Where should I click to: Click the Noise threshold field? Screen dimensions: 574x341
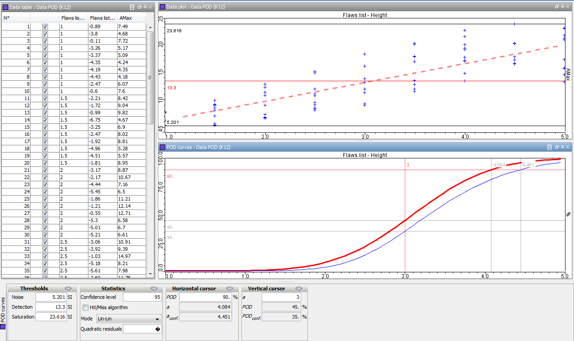pyautogui.click(x=51, y=297)
